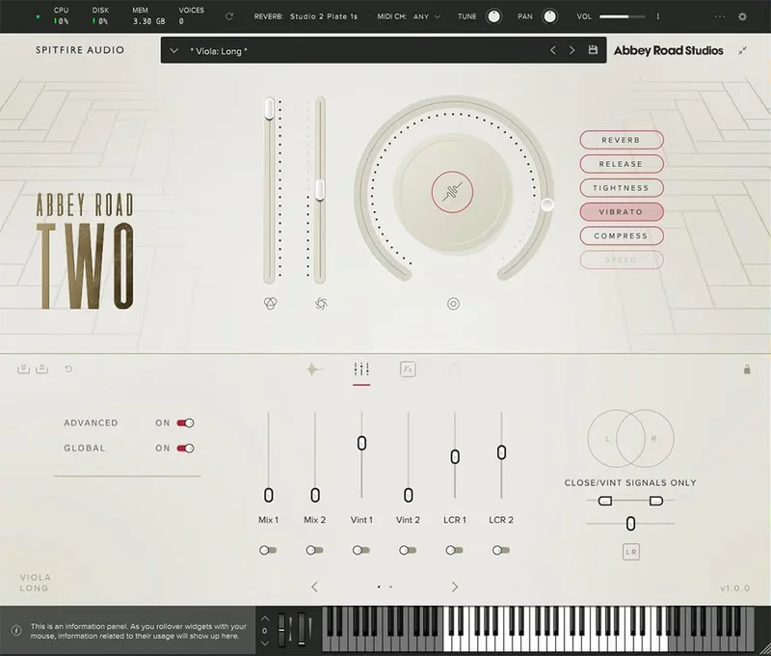The image size is (771, 656).
Task: Click the expression icon below left slider
Action: (x=271, y=304)
